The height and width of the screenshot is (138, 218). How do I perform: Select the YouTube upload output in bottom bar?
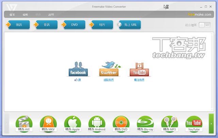click(x=194, y=124)
